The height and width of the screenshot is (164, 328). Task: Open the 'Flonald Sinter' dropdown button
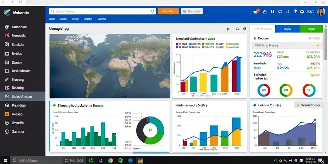coord(308,105)
